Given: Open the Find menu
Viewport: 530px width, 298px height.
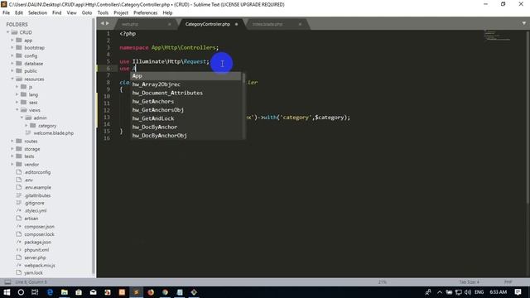Looking at the screenshot, I should click(x=57, y=13).
